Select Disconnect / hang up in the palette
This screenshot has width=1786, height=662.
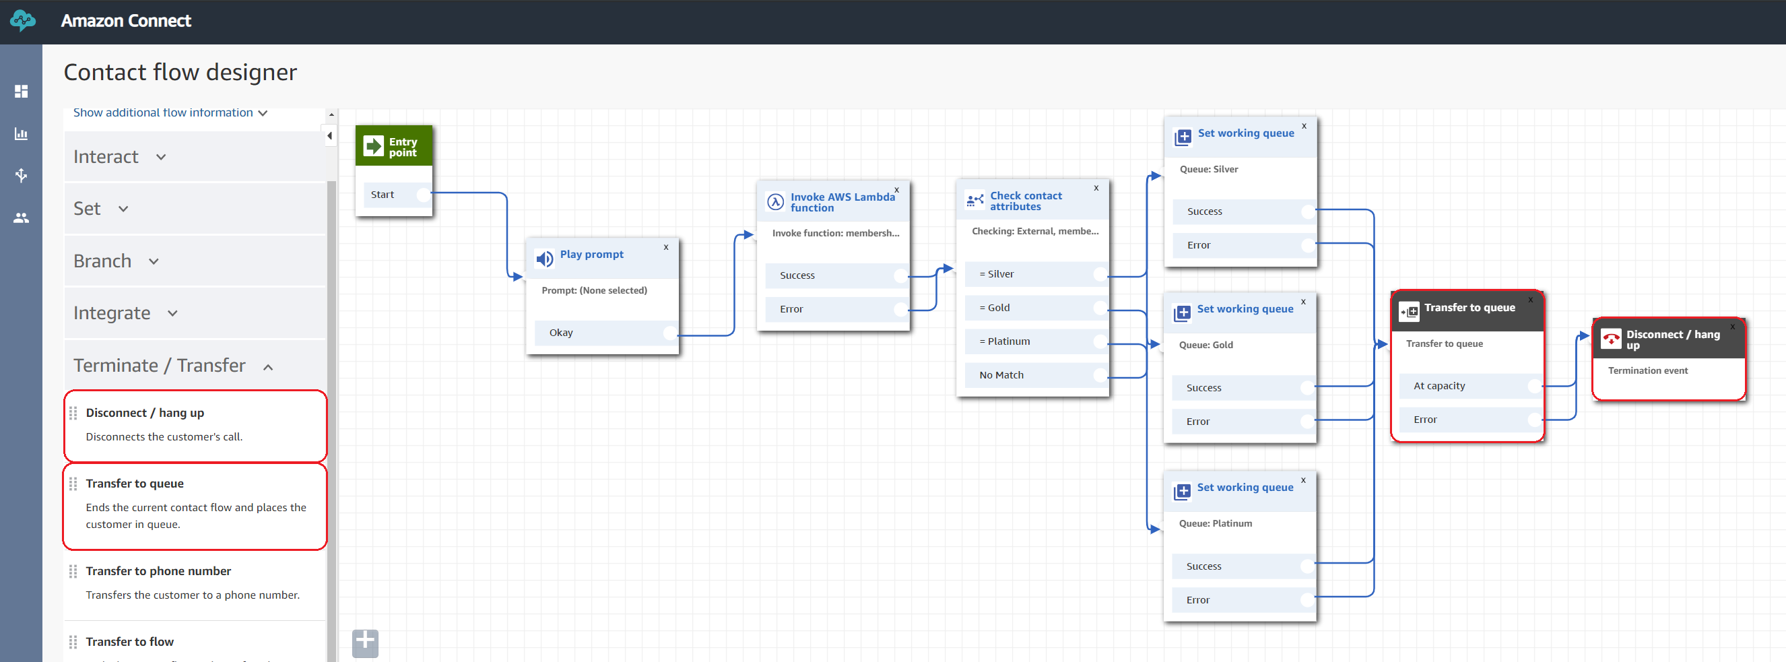point(195,426)
